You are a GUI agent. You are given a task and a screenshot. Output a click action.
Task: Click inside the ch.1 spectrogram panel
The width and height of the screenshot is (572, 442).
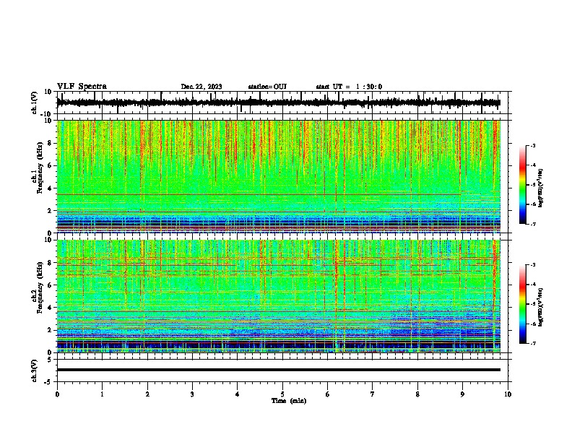278,176
